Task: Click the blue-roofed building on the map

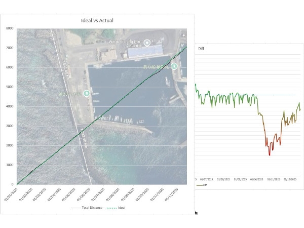Action: pyautogui.click(x=143, y=50)
